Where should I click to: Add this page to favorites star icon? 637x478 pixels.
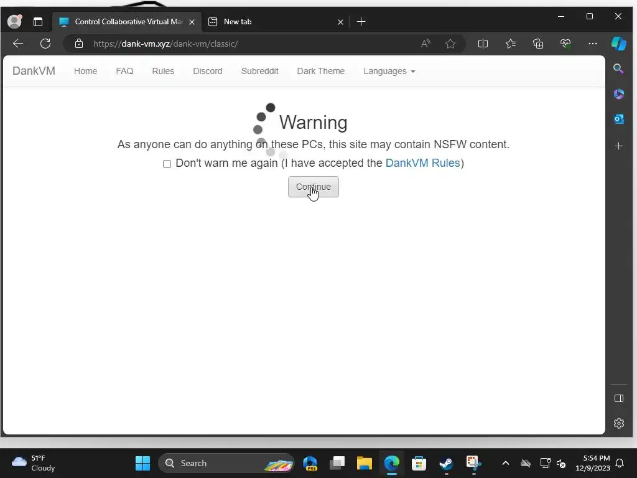pyautogui.click(x=450, y=44)
